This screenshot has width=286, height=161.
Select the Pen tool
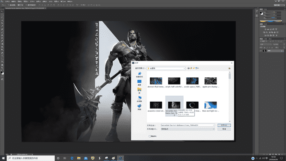pyautogui.click(x=2, y=53)
